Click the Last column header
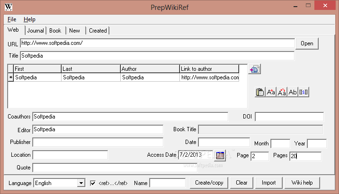 click(x=91, y=69)
